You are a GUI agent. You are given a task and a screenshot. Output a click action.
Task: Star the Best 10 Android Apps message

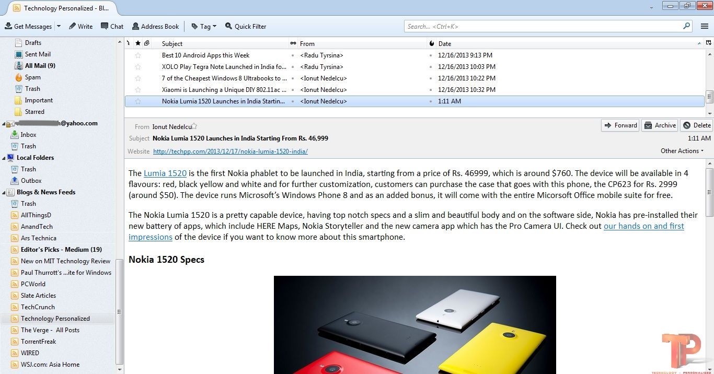pos(138,55)
